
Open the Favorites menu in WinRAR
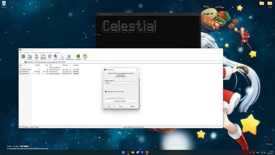[42, 53]
